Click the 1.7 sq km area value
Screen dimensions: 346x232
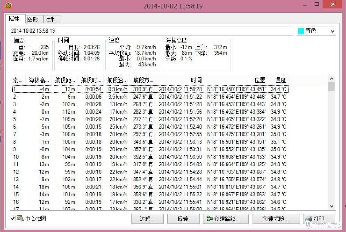[38, 59]
